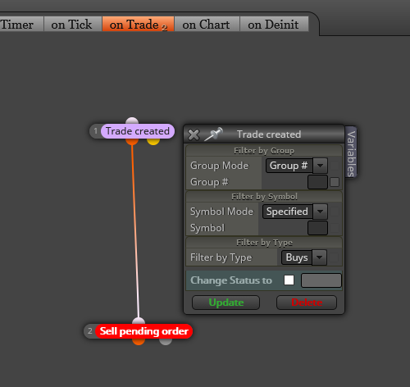Click the Change Status to value field
Screen dimensions: 410x387
click(321, 280)
